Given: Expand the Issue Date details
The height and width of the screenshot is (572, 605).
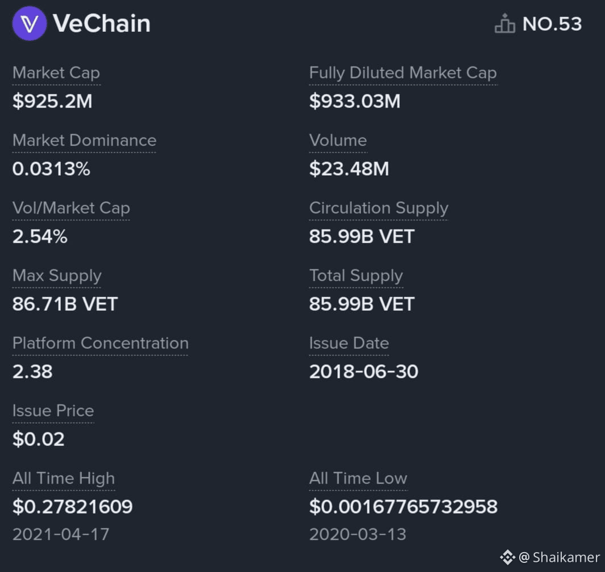Looking at the screenshot, I should [349, 343].
